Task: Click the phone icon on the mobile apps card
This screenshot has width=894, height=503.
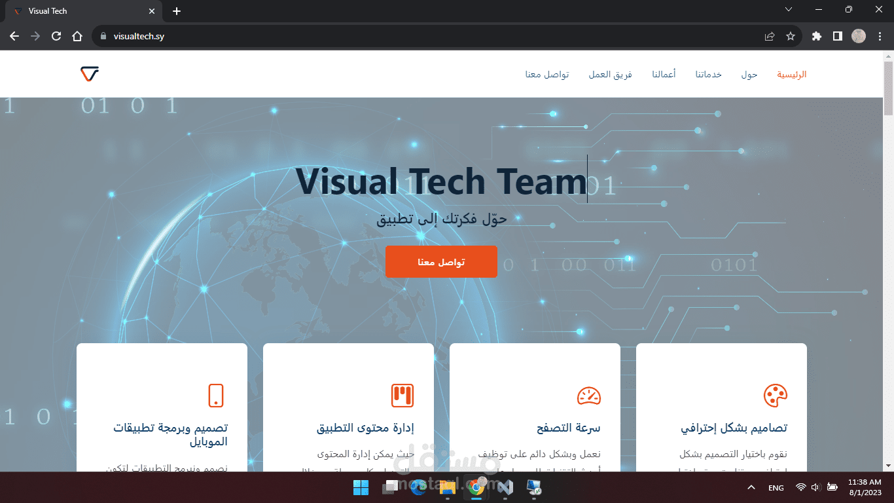Action: [x=217, y=395]
